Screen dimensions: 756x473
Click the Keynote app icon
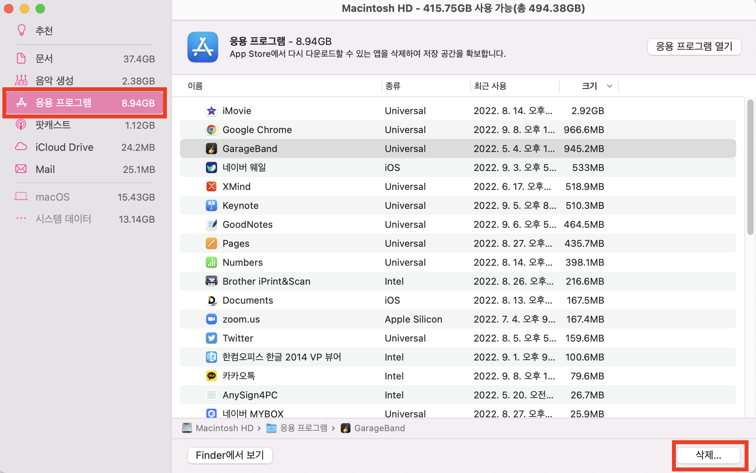coord(211,206)
